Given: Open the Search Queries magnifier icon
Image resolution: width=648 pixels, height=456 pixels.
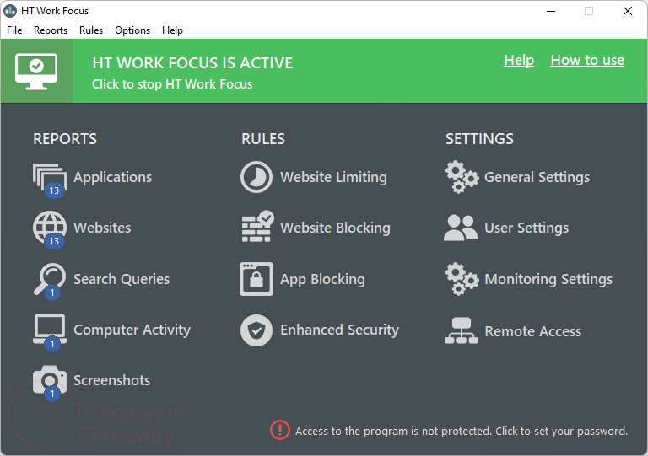Looking at the screenshot, I should tap(49, 279).
